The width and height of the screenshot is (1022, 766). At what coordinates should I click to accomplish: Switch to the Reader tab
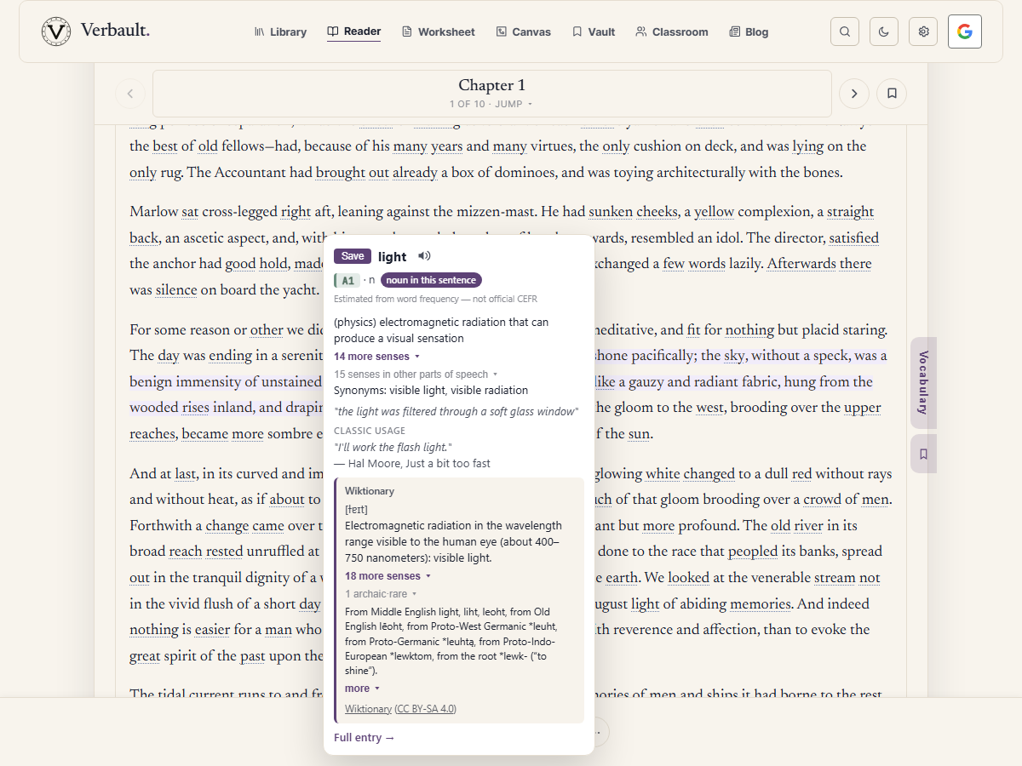[353, 31]
